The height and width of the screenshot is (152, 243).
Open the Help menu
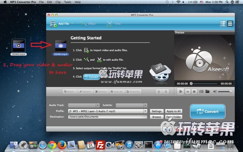pos(77,2)
